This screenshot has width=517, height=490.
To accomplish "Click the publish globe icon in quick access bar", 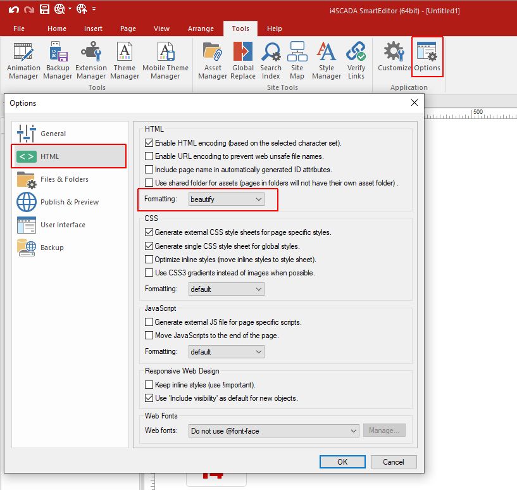I will [82, 9].
